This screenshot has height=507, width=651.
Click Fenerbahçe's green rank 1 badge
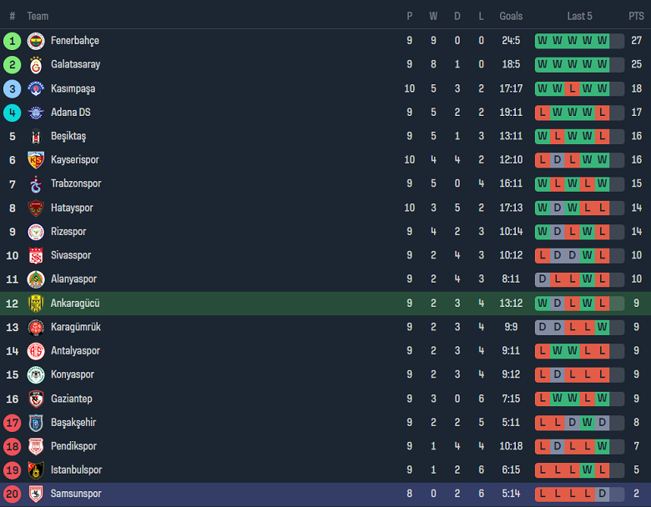click(x=12, y=41)
